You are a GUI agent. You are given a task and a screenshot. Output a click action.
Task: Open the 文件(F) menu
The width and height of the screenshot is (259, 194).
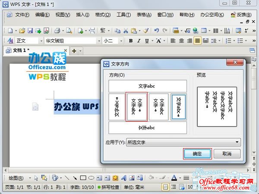click(22, 15)
